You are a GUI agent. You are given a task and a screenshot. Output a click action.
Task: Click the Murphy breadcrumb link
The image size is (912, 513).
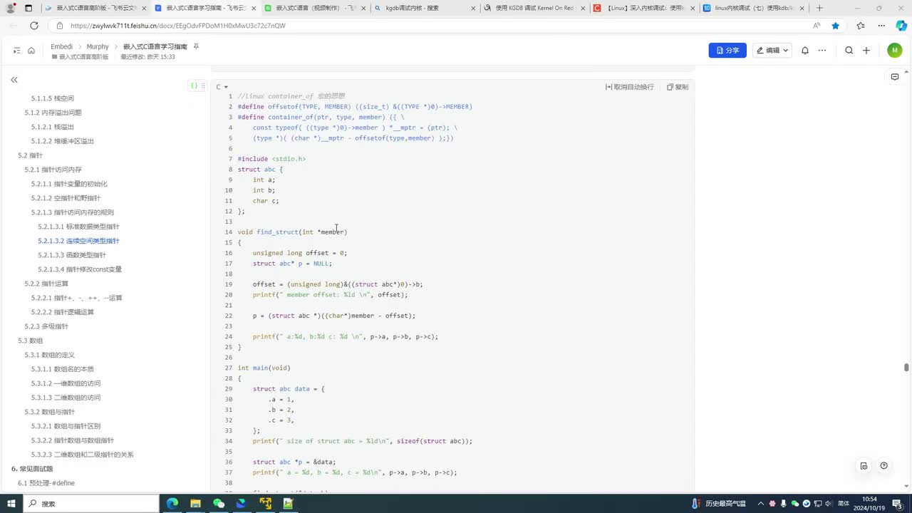(x=98, y=46)
